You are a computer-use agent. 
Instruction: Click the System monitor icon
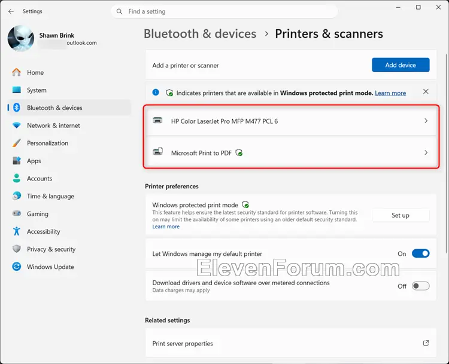coord(17,90)
